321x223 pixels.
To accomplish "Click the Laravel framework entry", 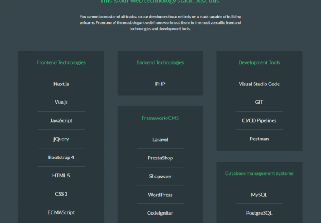I will point(160,140).
